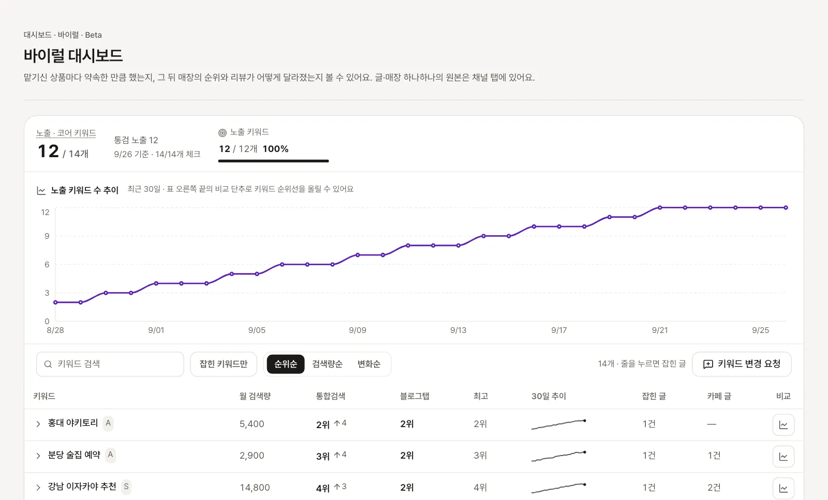Expand the 강남 이자카야 추천 row
The image size is (828, 500).
click(38, 488)
